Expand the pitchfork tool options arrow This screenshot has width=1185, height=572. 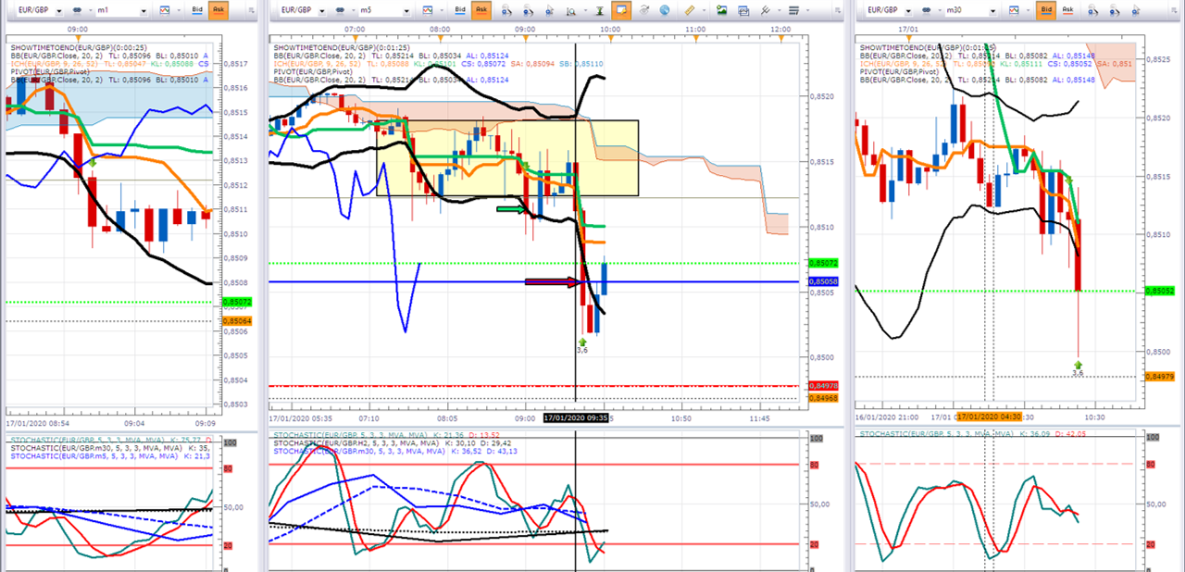point(780,10)
